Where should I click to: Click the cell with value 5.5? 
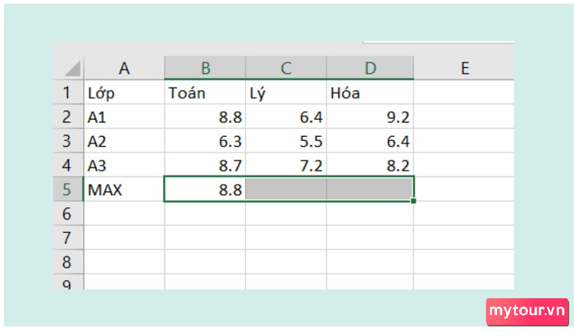tap(286, 141)
